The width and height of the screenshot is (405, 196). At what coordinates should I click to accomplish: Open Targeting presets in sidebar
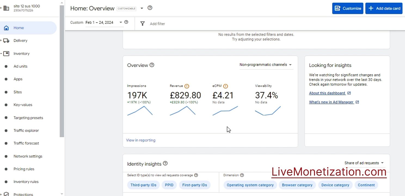click(x=28, y=118)
